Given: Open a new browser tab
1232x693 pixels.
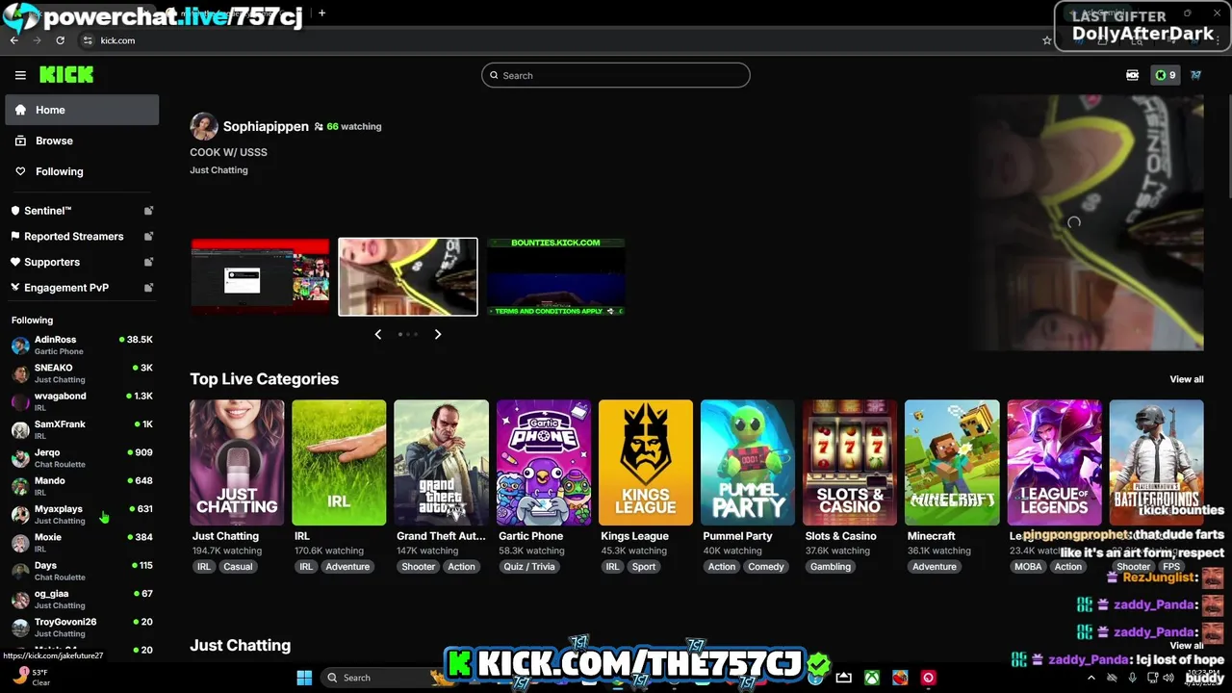Looking at the screenshot, I should [x=321, y=13].
